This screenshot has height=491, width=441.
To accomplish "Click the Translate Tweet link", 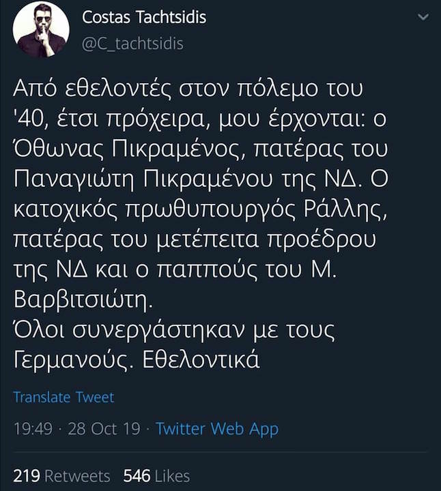I will click(x=63, y=397).
